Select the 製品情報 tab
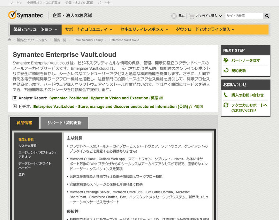The height and width of the screenshot is (220, 279). 25,123
